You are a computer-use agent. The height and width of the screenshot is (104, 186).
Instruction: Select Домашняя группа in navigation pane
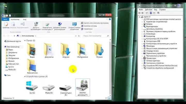point(14,41)
